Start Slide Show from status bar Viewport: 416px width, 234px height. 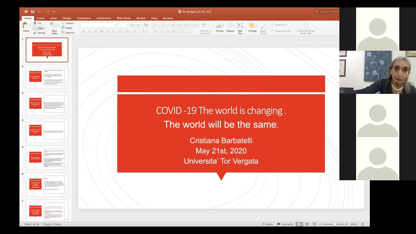click(314, 224)
